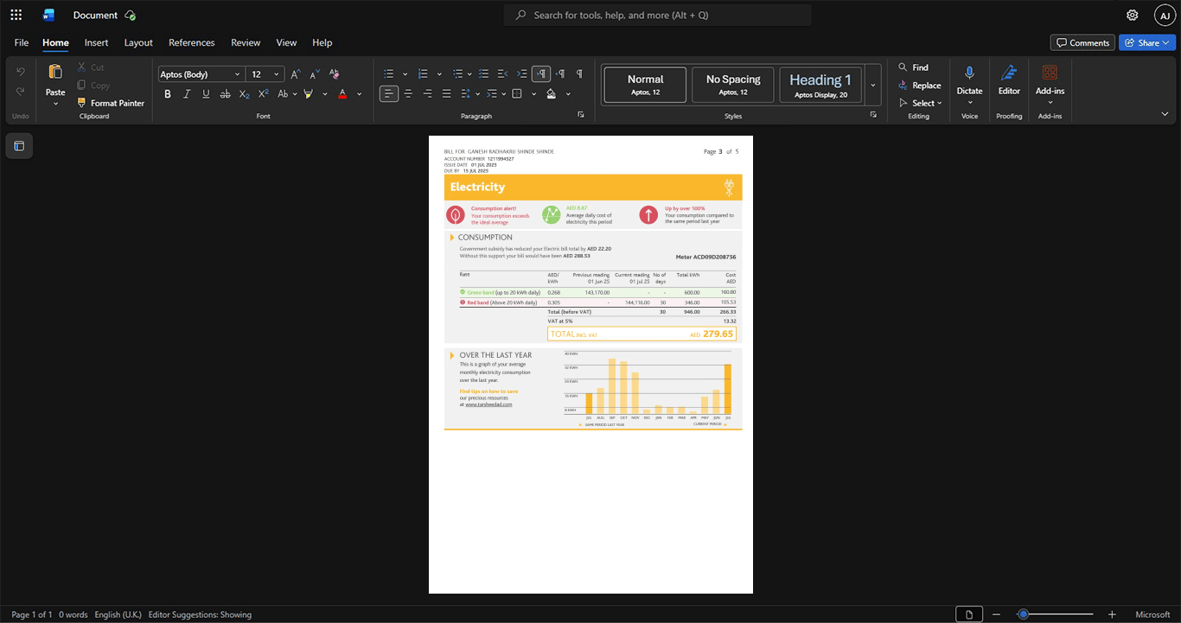Toggle show paragraph marks
Screen dimensions: 1181x623
(579, 73)
